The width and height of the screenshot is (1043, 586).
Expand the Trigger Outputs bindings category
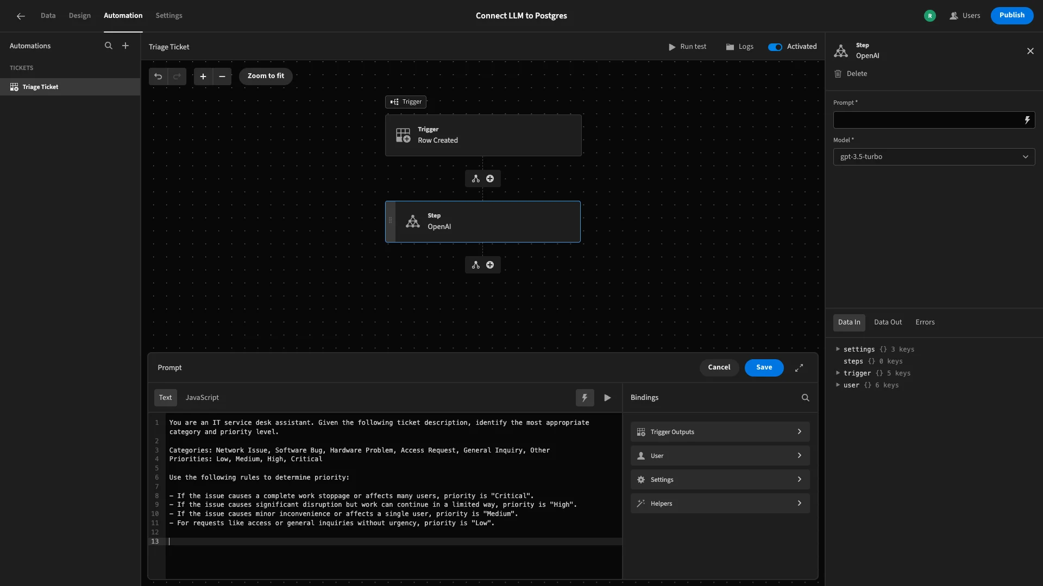[720, 432]
